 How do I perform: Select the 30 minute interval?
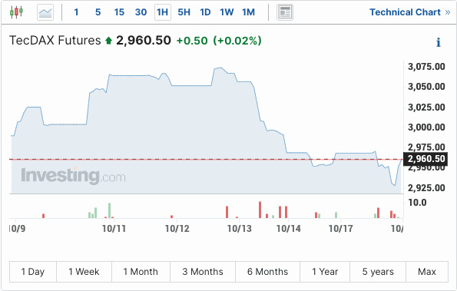[141, 12]
